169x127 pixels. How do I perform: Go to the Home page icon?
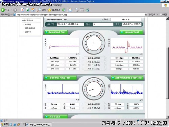[33, 10]
